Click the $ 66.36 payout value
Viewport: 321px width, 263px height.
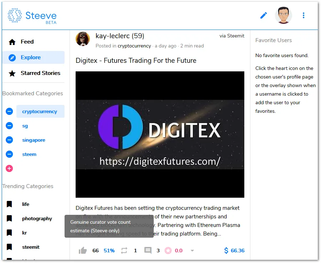point(234,251)
